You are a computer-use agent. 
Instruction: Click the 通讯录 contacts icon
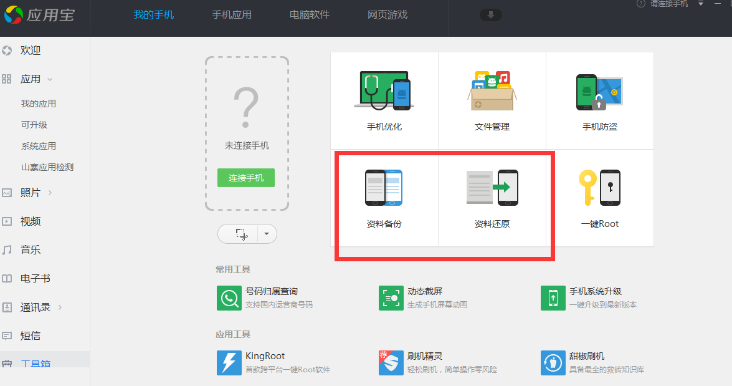6,307
